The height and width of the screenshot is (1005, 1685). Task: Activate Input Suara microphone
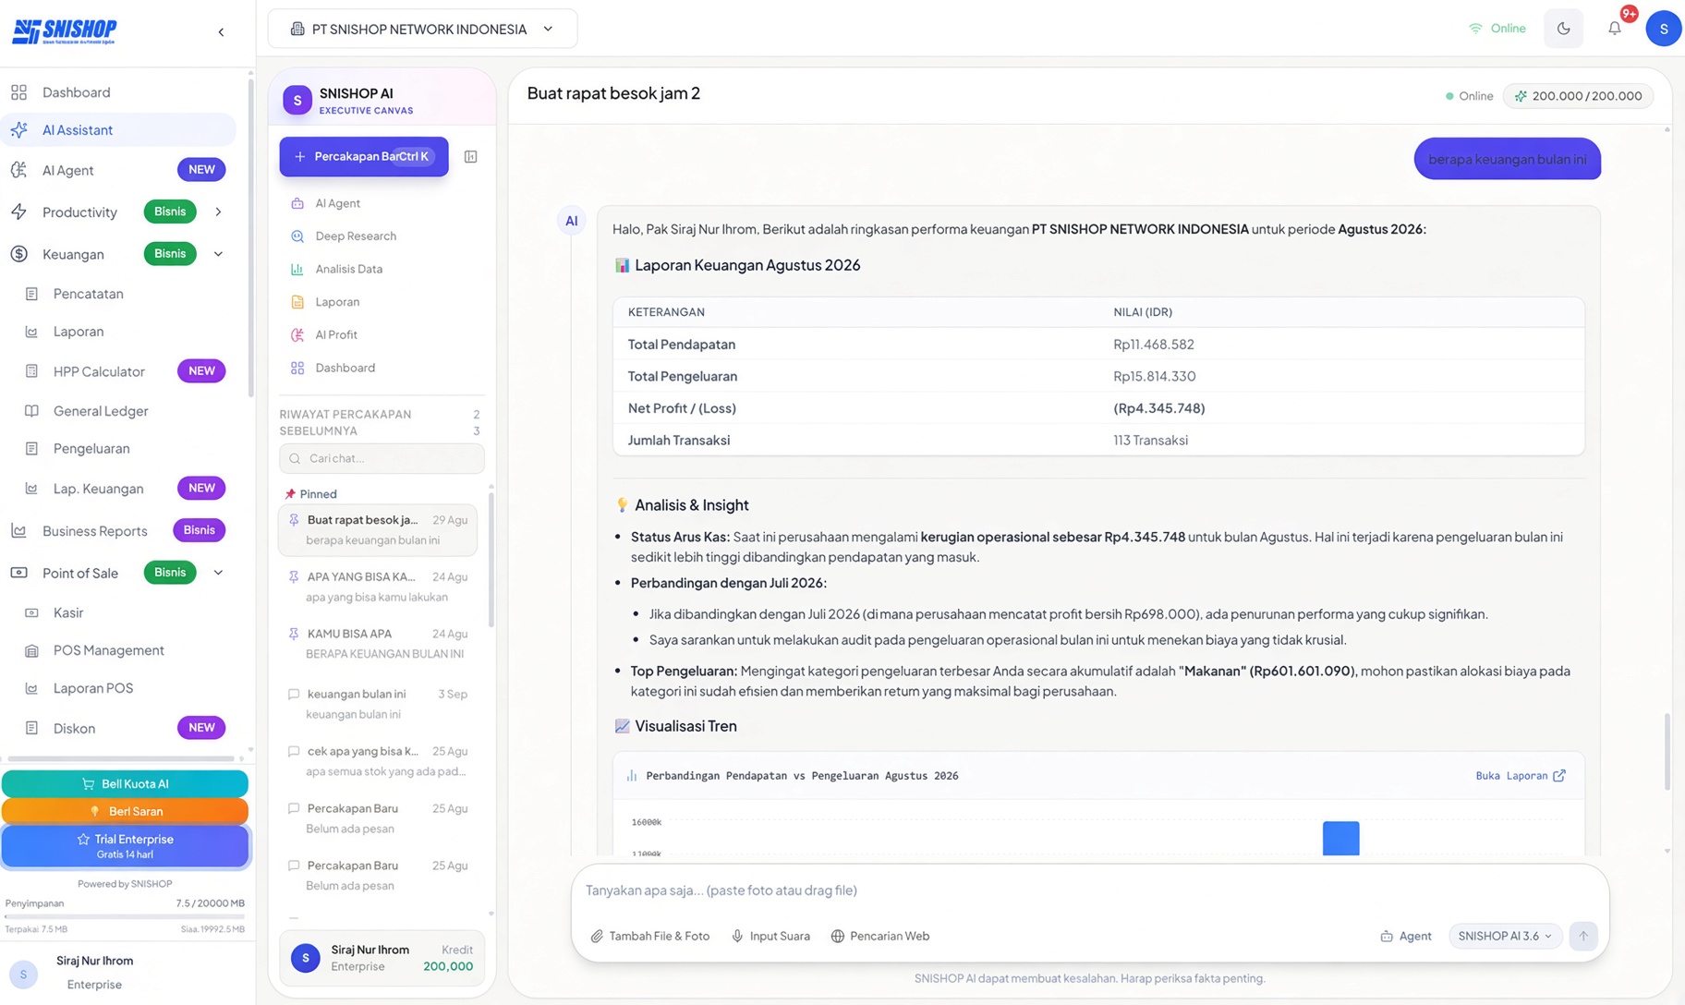[770, 936]
